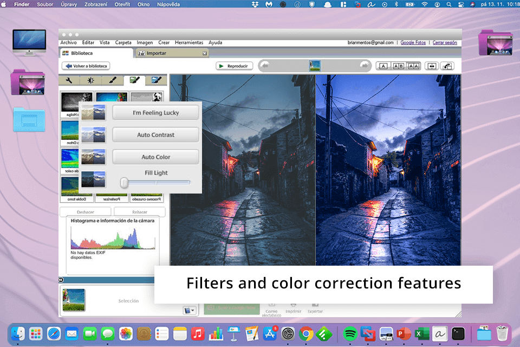This screenshot has width=520, height=347.
Task: Open the Carpeta menu
Action: click(123, 42)
